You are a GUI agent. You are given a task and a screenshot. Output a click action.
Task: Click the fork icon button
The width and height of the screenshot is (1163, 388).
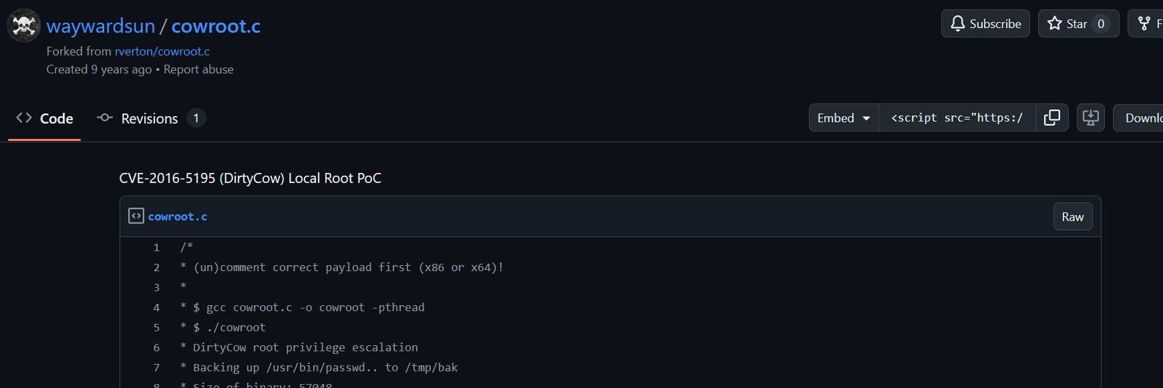1145,23
